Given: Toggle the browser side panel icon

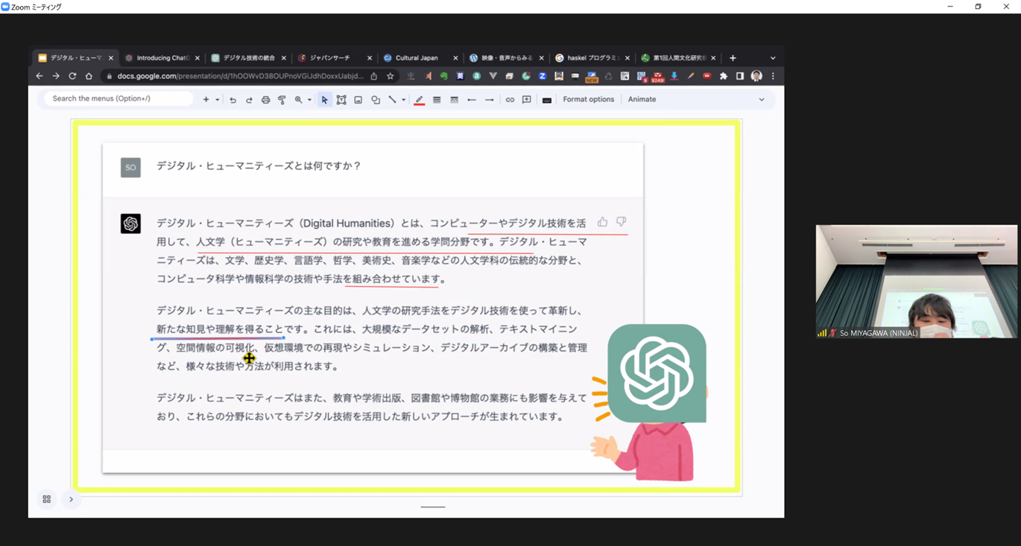Looking at the screenshot, I should coord(739,76).
